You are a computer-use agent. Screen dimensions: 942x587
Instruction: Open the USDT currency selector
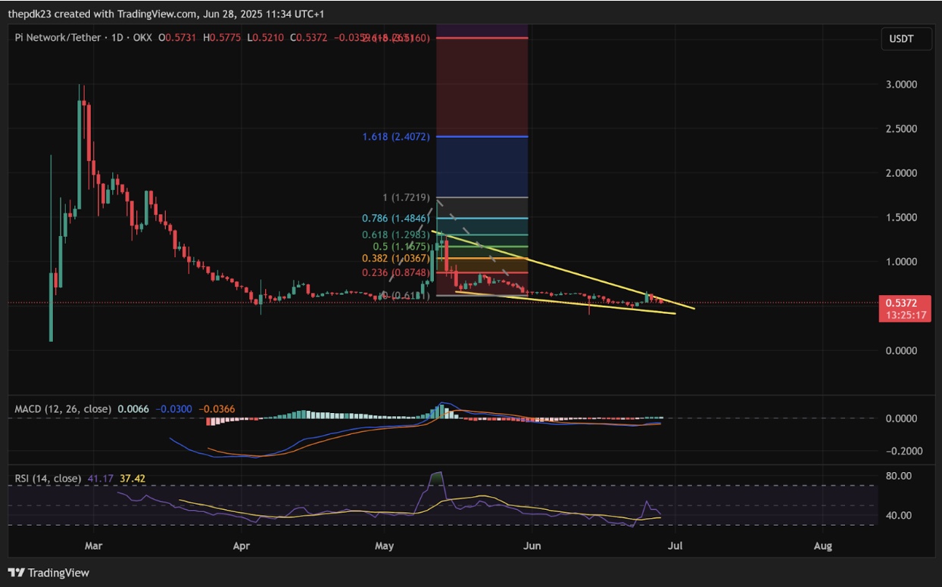point(906,40)
